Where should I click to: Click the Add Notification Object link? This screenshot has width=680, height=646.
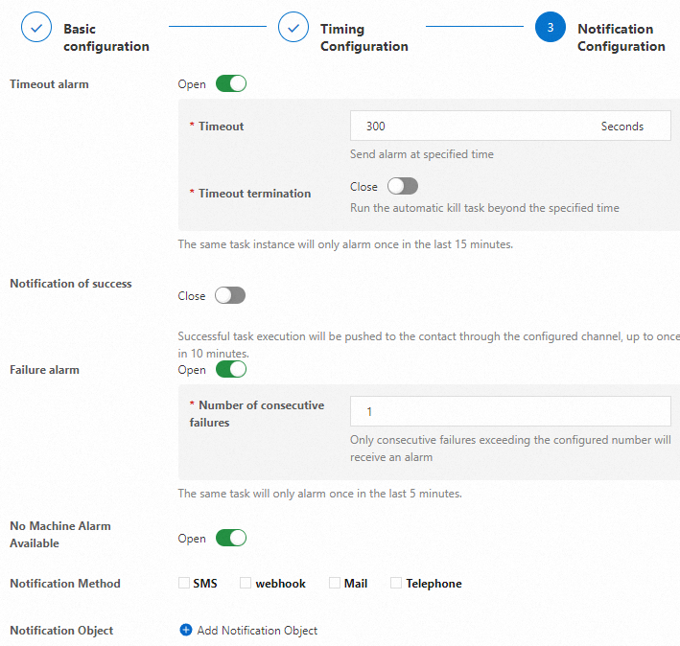pyautogui.click(x=257, y=630)
